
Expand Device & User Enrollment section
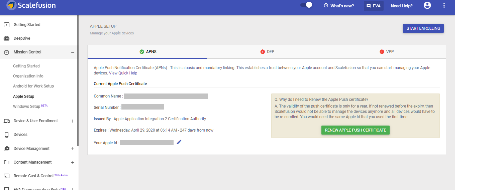pos(73,121)
